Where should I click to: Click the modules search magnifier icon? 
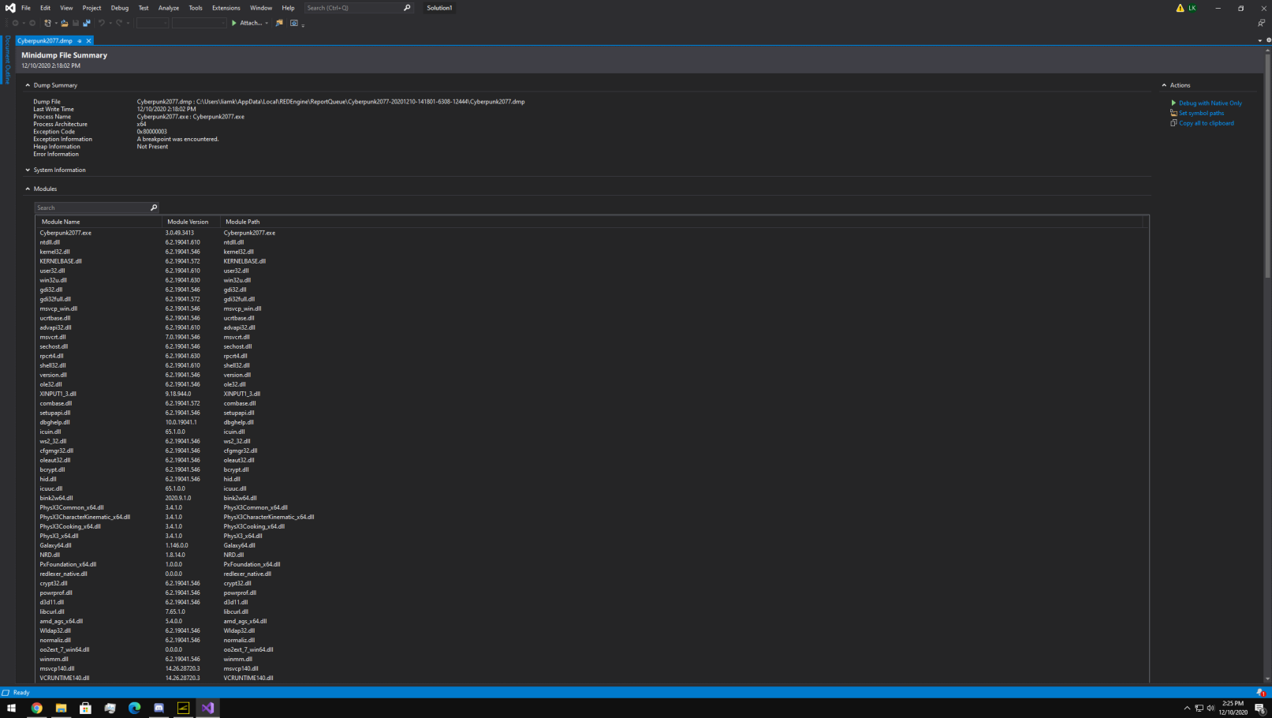(x=154, y=208)
